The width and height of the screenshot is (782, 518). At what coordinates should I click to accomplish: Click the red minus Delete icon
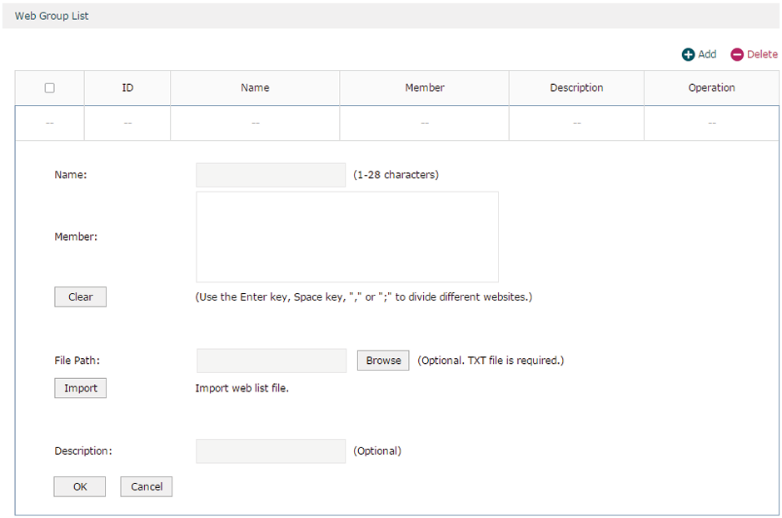pos(737,54)
